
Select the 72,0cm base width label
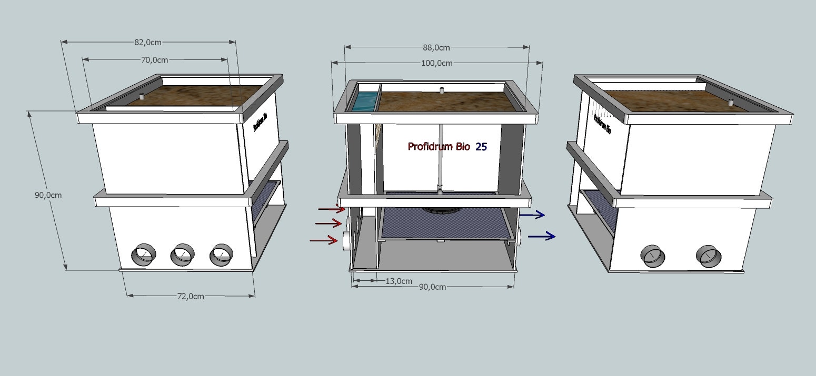point(191,296)
